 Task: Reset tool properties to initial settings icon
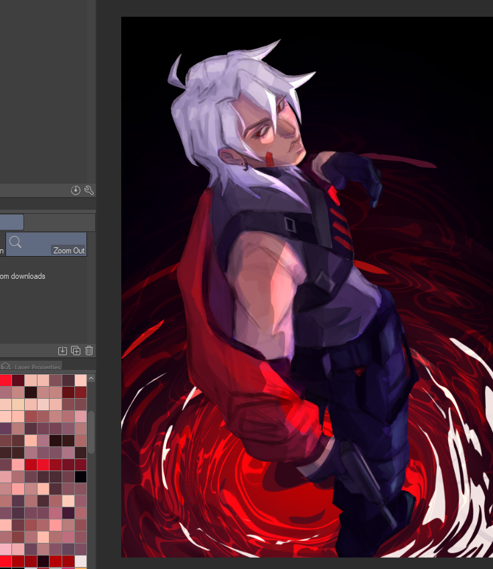coord(76,190)
